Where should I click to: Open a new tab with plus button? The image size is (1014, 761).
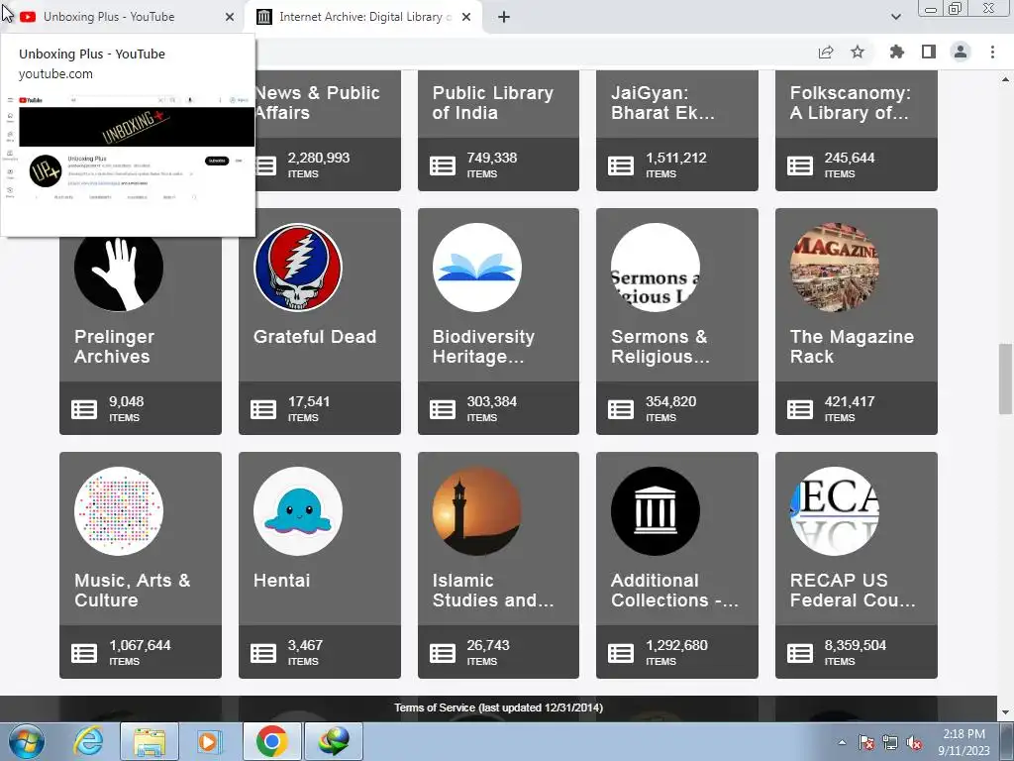coord(504,17)
